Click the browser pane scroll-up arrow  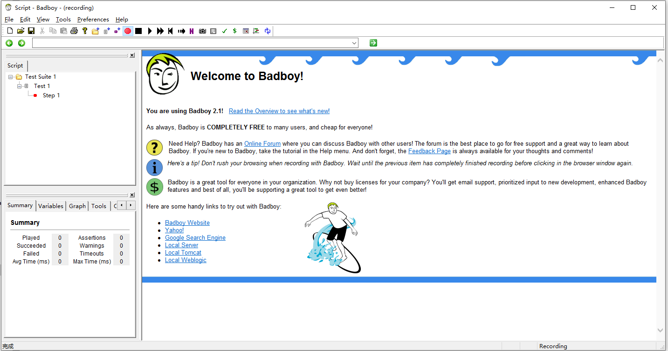pos(661,61)
